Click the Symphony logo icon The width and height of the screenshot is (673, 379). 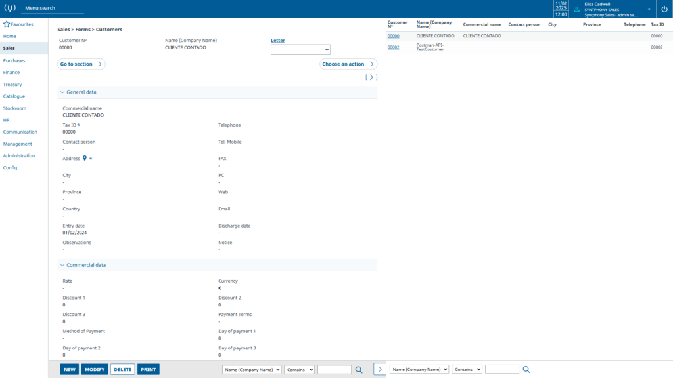tap(9, 8)
